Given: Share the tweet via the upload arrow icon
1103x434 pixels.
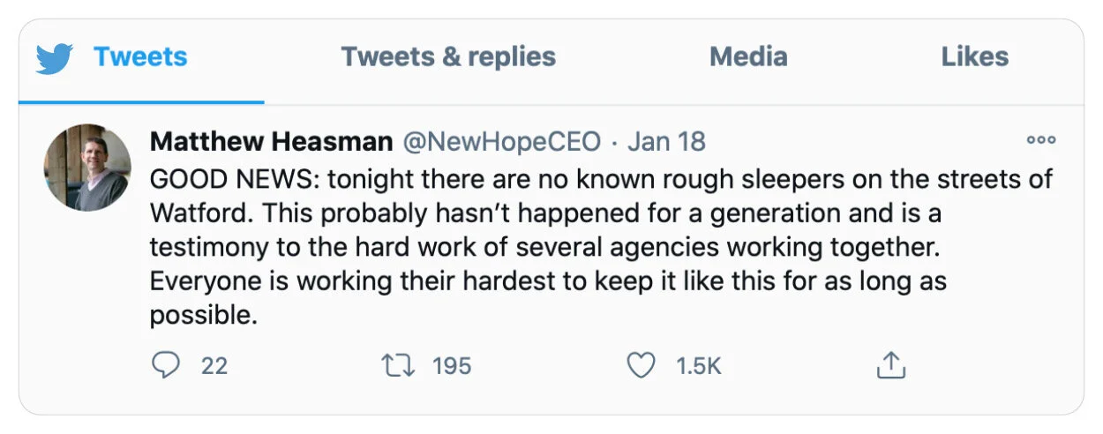Looking at the screenshot, I should coord(891,364).
